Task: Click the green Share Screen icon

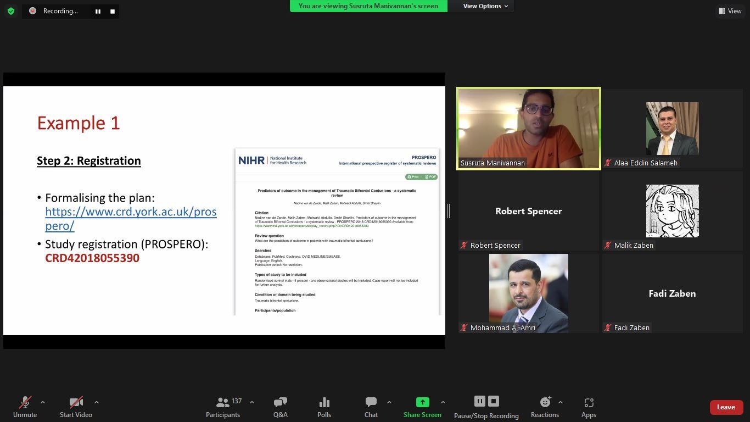Action: 422,402
